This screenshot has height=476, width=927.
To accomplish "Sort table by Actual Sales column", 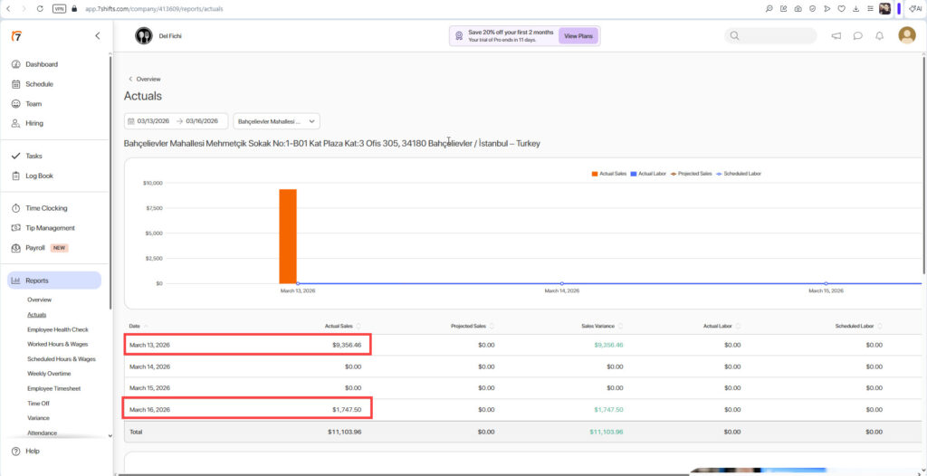I will pos(343,326).
